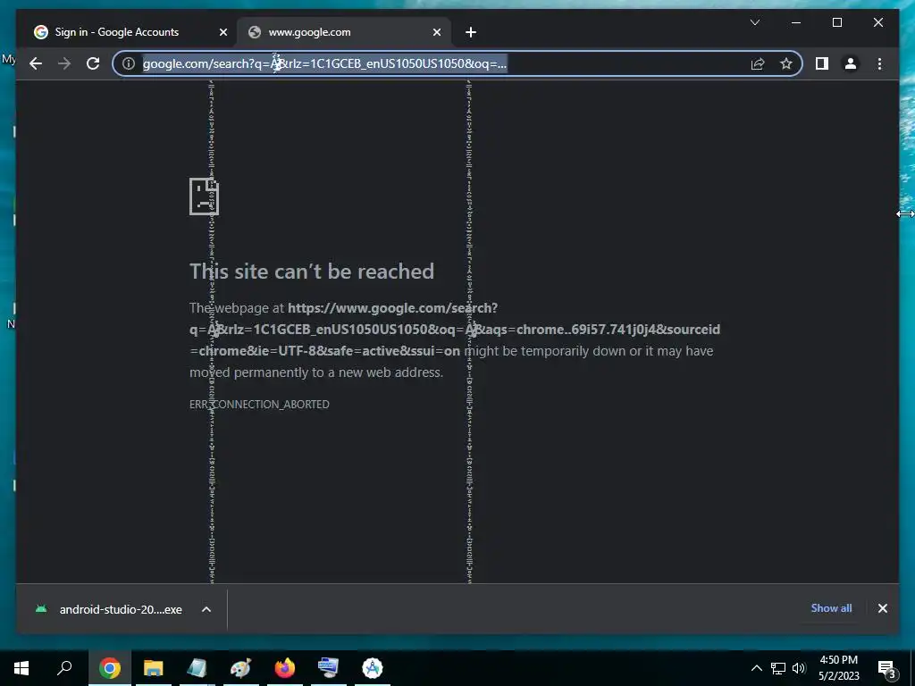The image size is (915, 686).
Task: Open the Chrome profile menu
Action: coord(851,63)
